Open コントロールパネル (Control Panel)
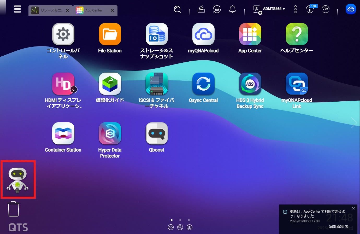Screen dimensions: 360x234 coord(63,34)
